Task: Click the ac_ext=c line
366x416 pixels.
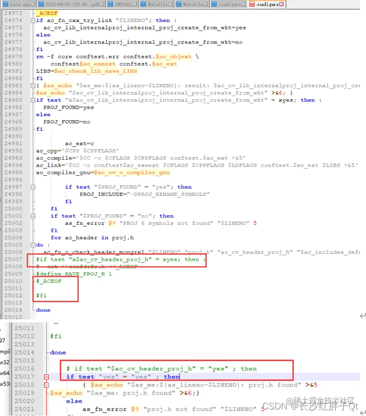Action: [x=79, y=144]
